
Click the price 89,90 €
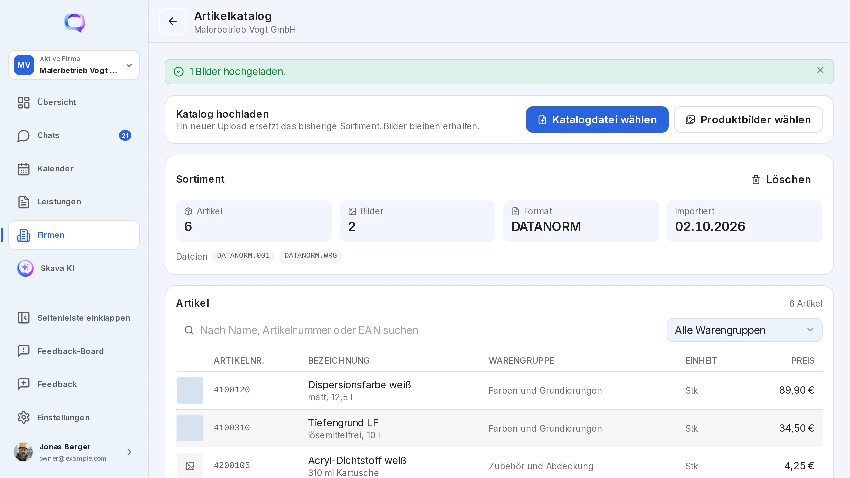tap(797, 390)
